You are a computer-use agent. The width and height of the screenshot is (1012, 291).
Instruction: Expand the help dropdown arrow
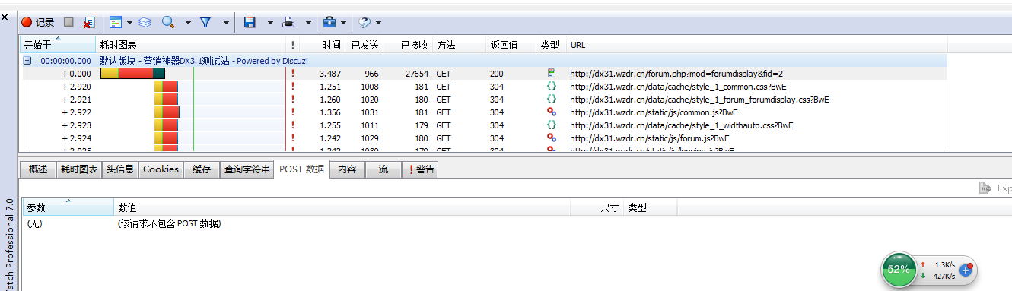378,23
